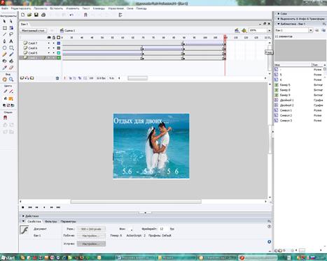Click the Windows start button
327x261 pixels.
point(8,258)
